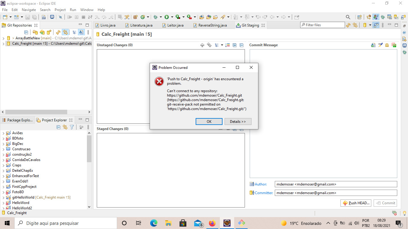The width and height of the screenshot is (408, 229).
Task: Switch to the Package Explorer tab
Action: tap(18, 120)
